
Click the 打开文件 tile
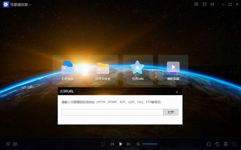[x=68, y=70]
